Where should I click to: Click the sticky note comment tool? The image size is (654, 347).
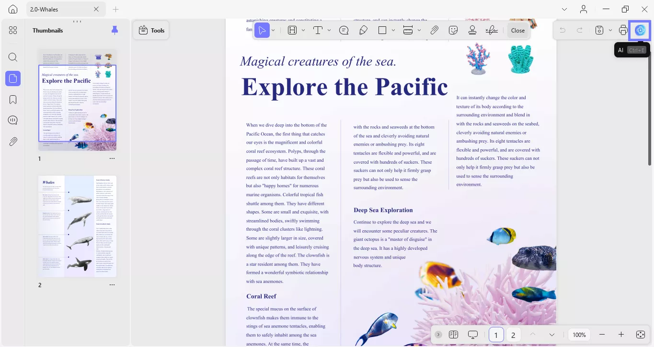344,30
